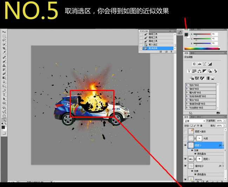Add a Levels adjustment

pyautogui.click(x=200, y=64)
